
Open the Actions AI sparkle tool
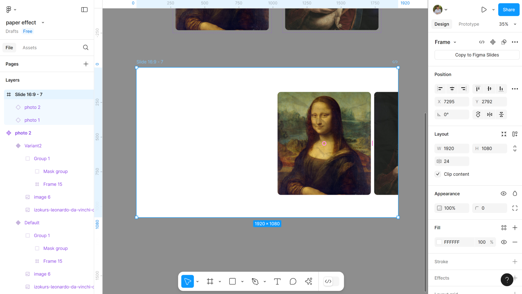tap(309, 281)
